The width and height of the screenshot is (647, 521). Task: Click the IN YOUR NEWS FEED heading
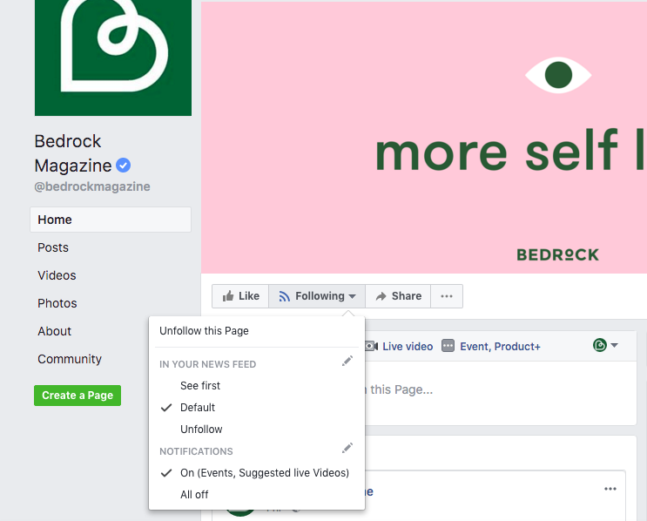pyautogui.click(x=207, y=364)
